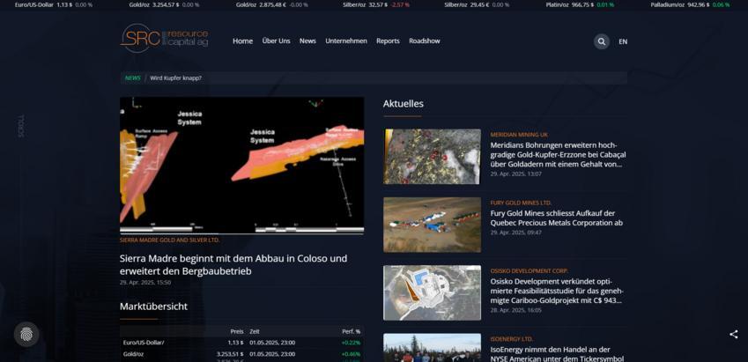The width and height of the screenshot is (748, 362).
Task: Open the Jessica System featured image
Action: point(242,166)
